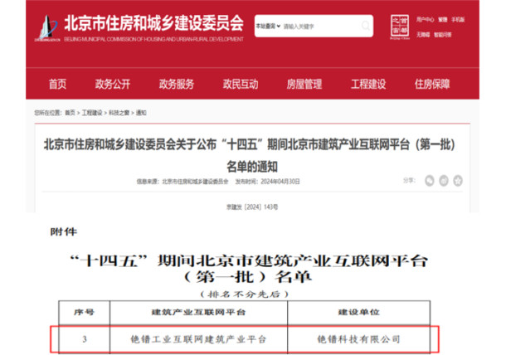Click the publish date 2024年04月30日
Viewport: 506px width, 355px height.
click(280, 182)
